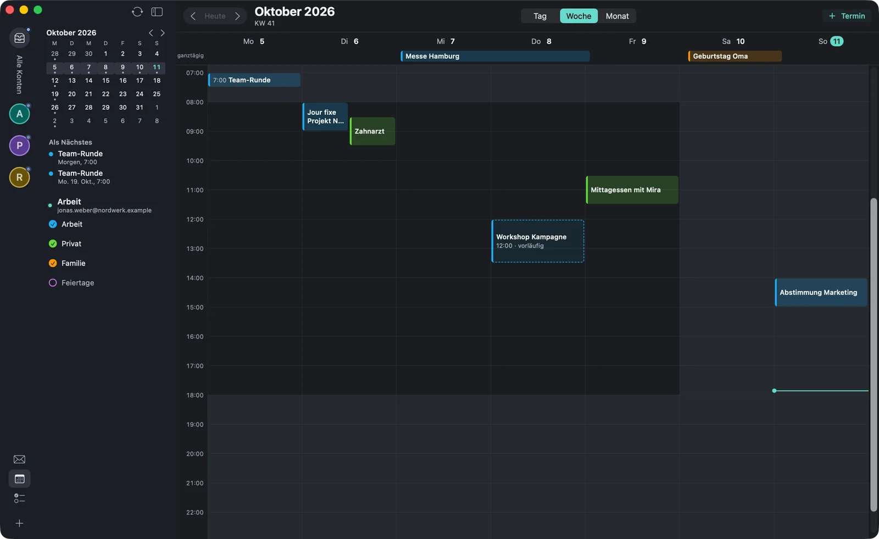
Task: Open the 7:00 Team-Runde event
Action: pos(254,80)
